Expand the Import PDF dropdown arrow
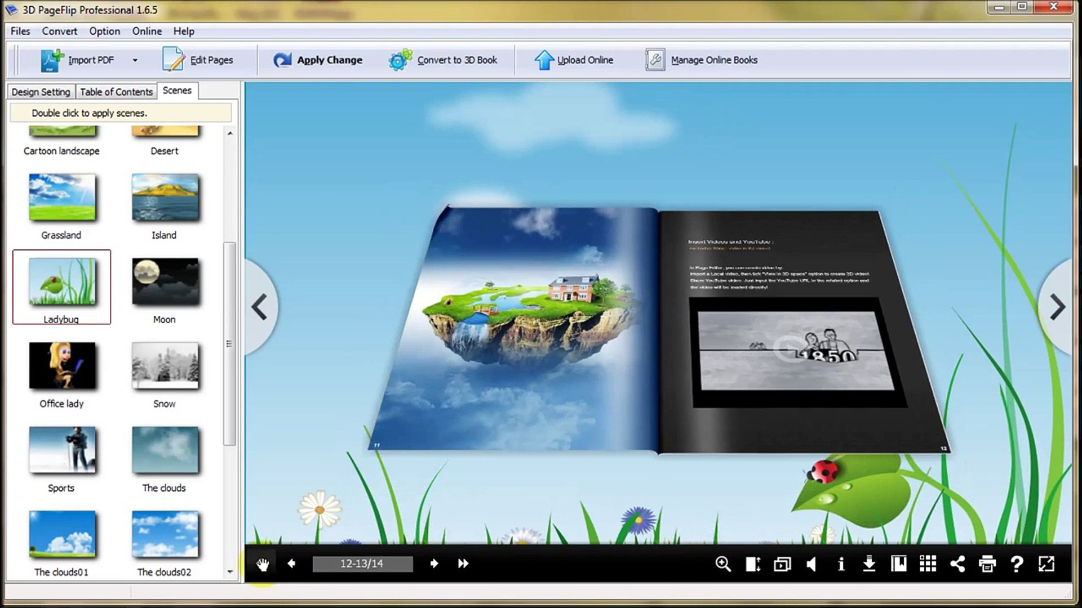 (135, 60)
